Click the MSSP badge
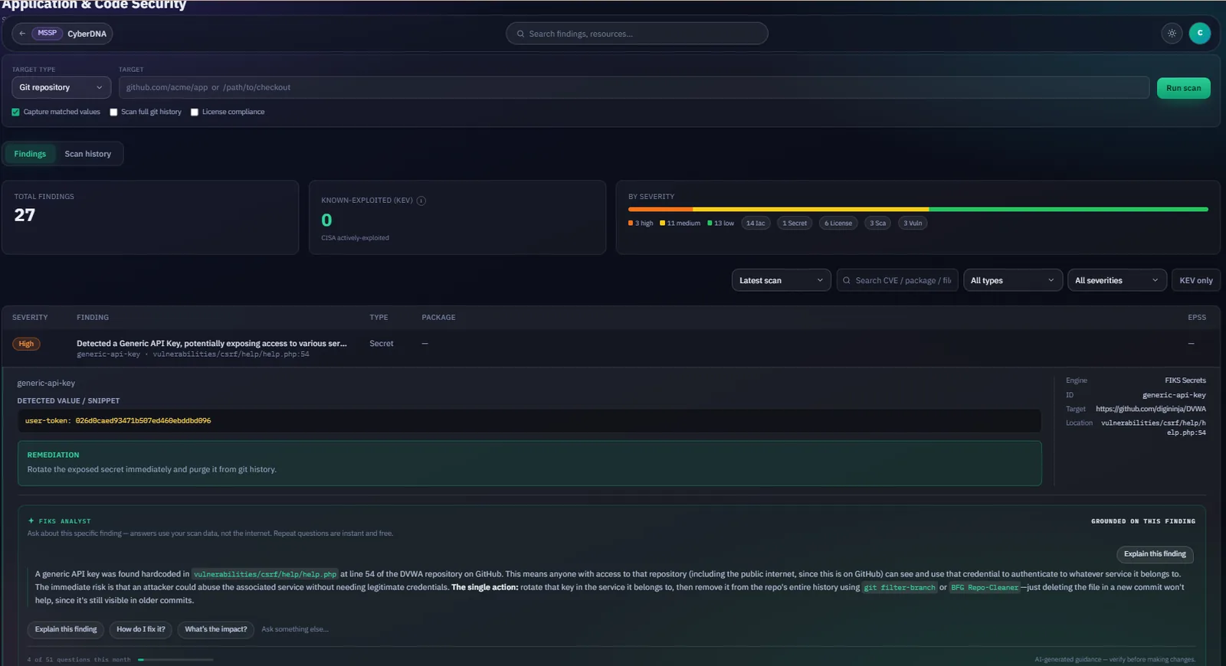The height and width of the screenshot is (666, 1226). click(x=48, y=33)
